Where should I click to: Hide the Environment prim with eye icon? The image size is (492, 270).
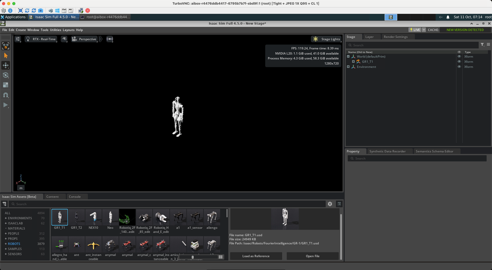(459, 67)
